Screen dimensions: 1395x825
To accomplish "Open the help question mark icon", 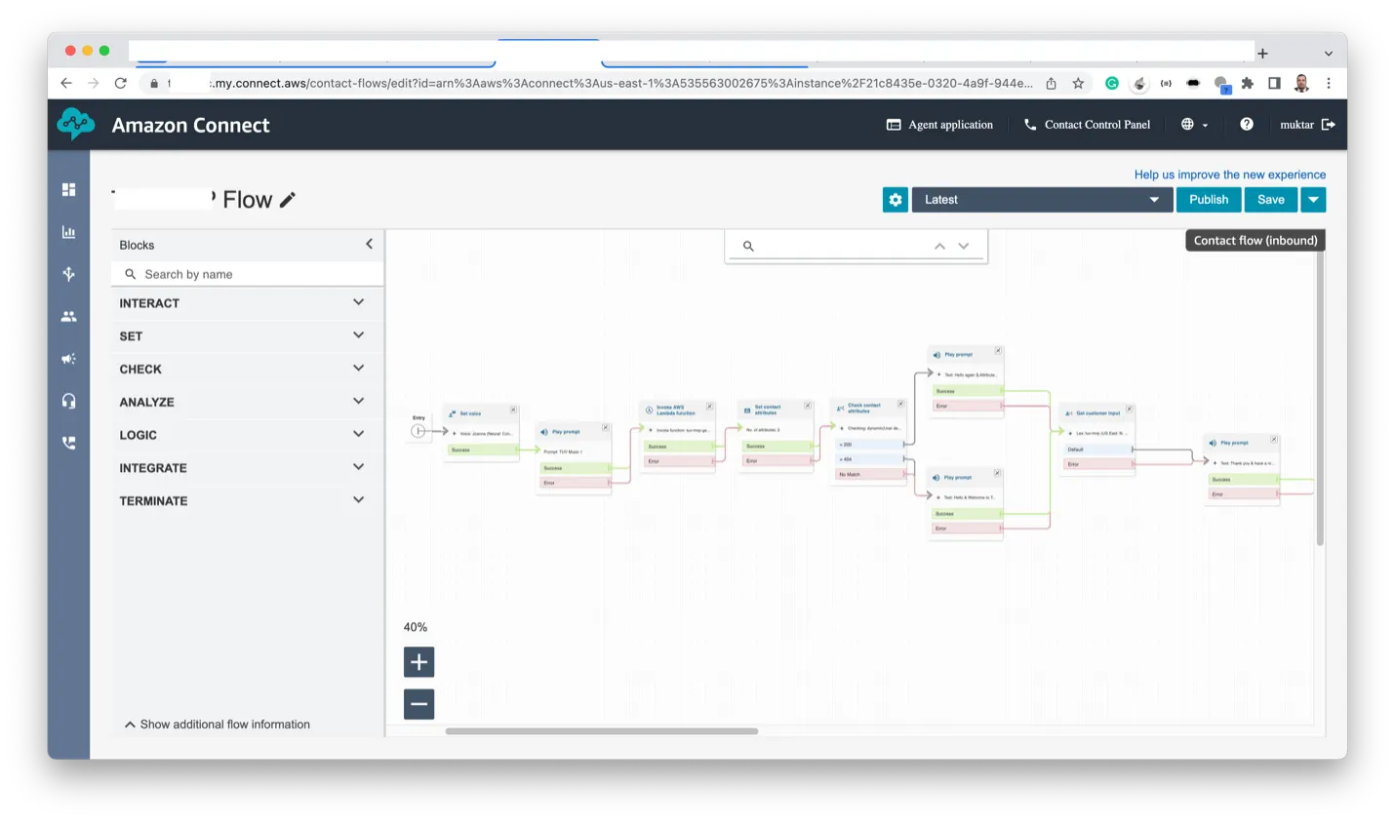I will 1246,125.
